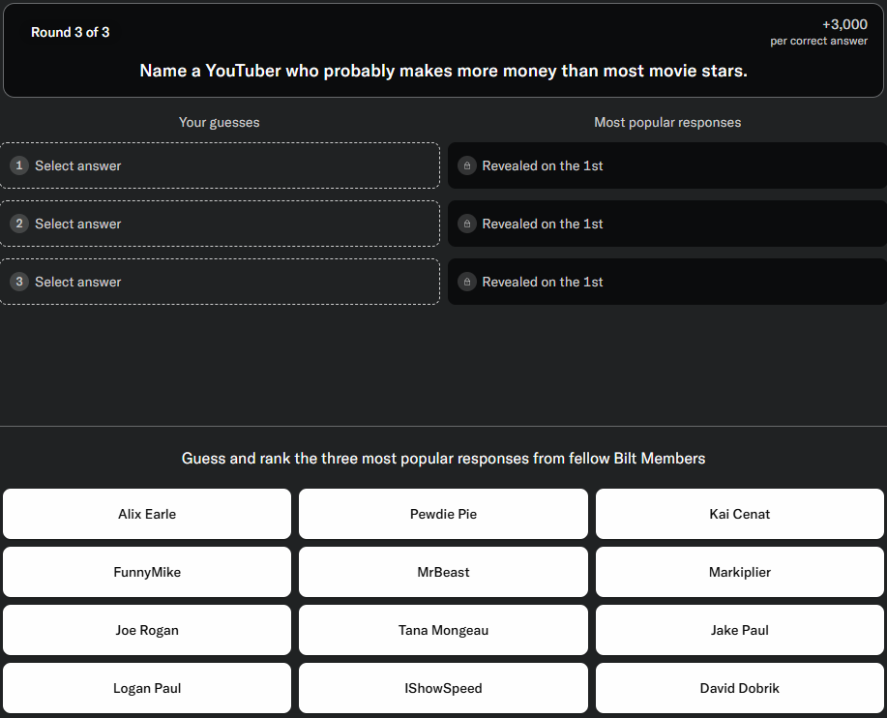Choose Alix Earle as an answer
887x718 pixels.
[147, 514]
